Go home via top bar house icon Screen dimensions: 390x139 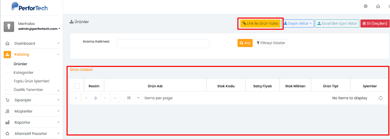(x=378, y=6)
